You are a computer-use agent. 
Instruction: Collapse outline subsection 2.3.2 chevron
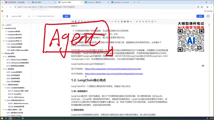(5, 100)
